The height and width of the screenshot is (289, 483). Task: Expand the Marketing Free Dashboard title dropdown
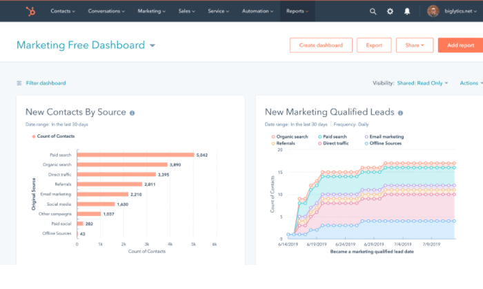coord(152,46)
